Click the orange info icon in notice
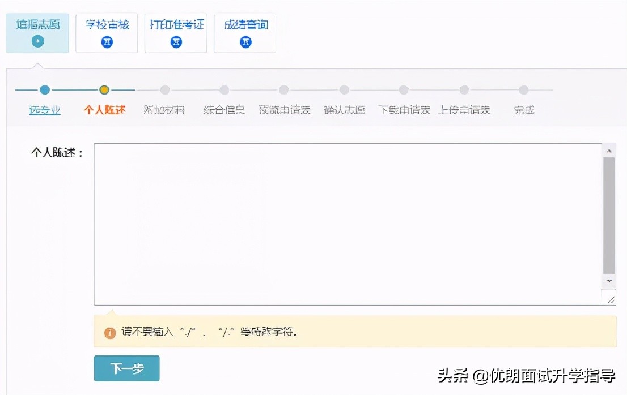The width and height of the screenshot is (627, 395). click(110, 333)
